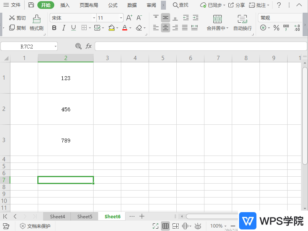Click the font color red A swatch
This screenshot has width=308, height=231.
pos(124,28)
